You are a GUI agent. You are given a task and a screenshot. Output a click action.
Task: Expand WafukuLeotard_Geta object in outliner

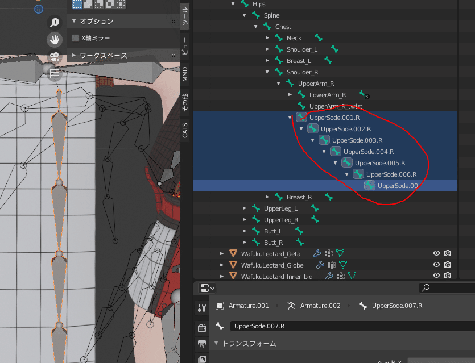[222, 253]
